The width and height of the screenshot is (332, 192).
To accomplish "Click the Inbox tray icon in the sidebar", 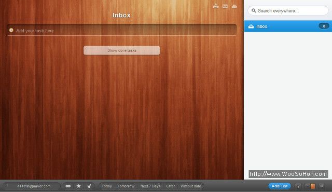I will point(251,26).
